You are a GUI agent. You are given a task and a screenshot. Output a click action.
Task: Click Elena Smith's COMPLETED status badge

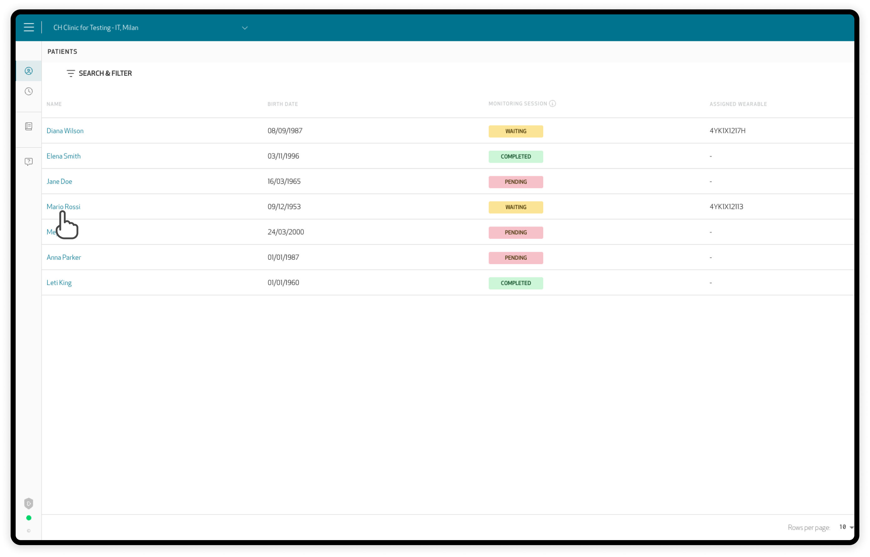point(516,156)
